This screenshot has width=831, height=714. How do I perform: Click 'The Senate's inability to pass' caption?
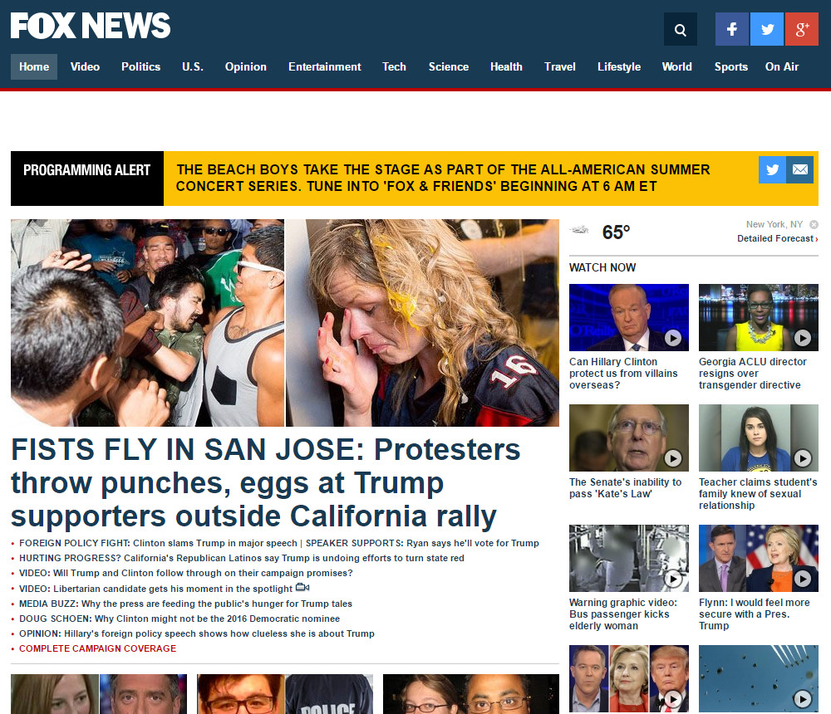[x=626, y=488]
